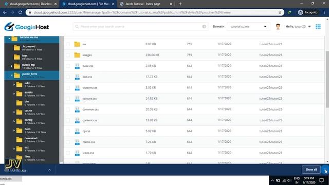Click the icons.css file icon
This screenshot has width=329, height=185.
click(77, 153)
